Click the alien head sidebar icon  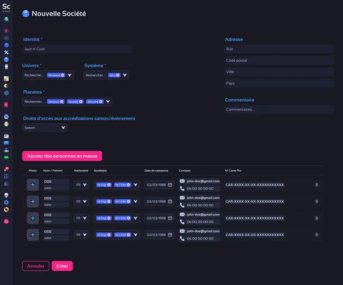6,195
